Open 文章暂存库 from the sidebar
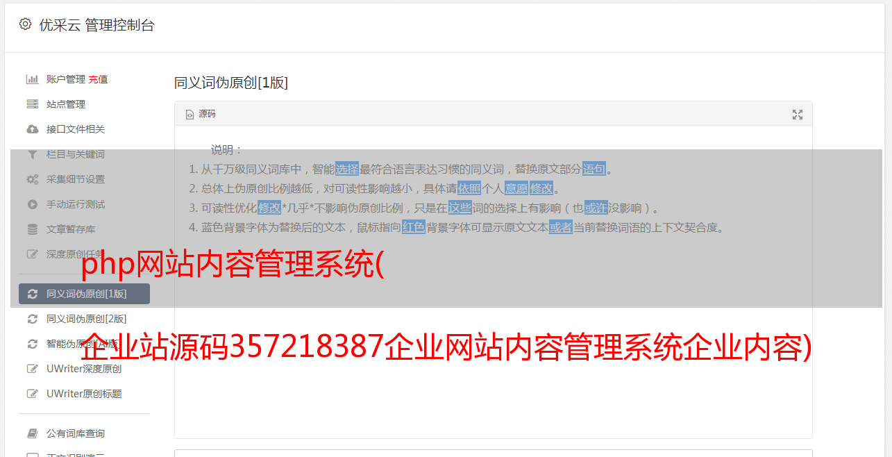 pos(71,229)
